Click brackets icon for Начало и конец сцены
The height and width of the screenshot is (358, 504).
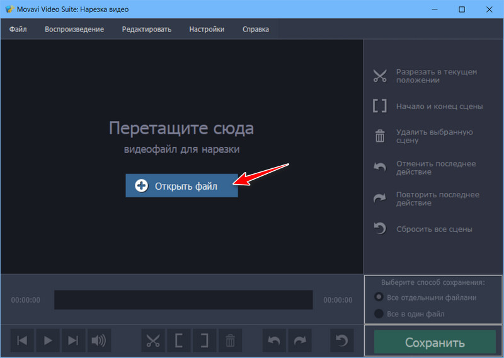tap(380, 106)
